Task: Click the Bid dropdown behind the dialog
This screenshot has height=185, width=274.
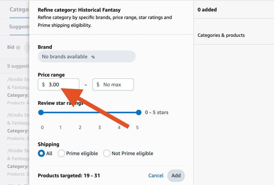Action: point(27,48)
